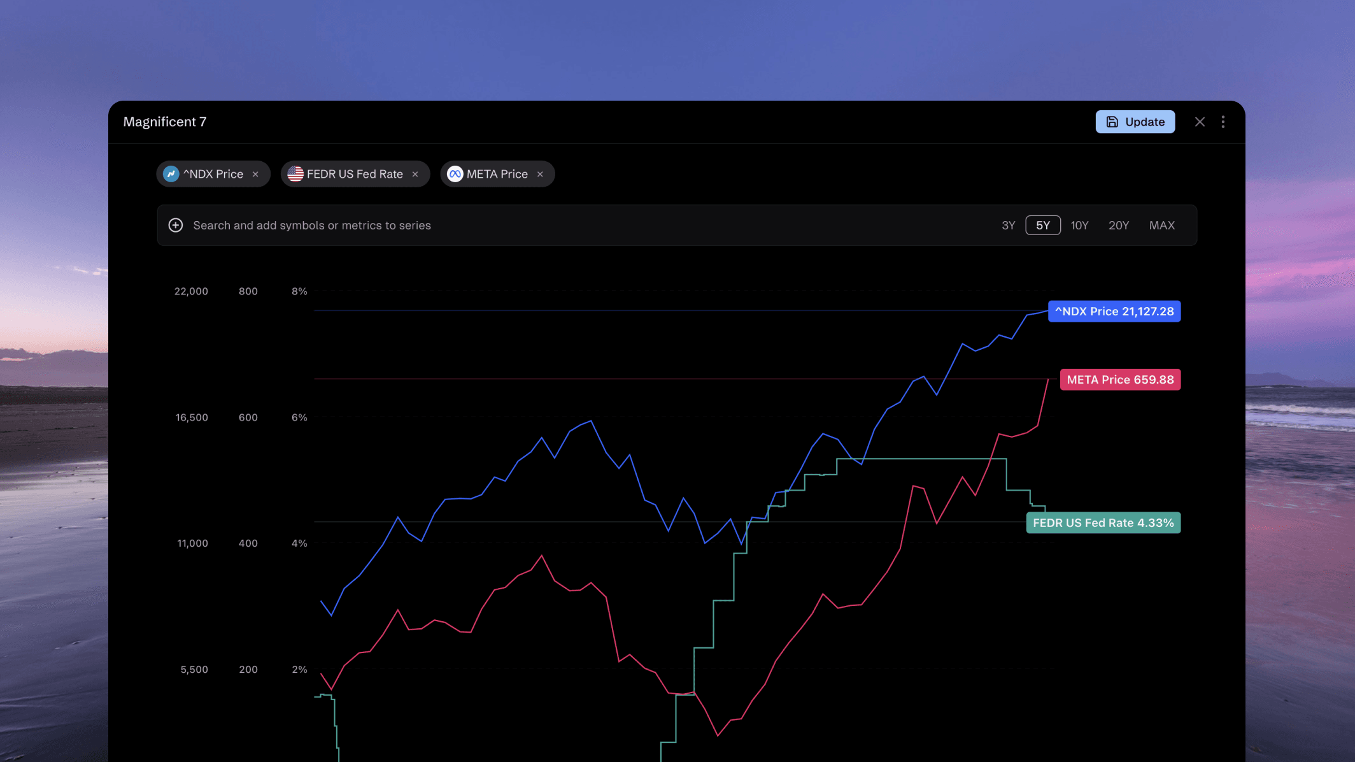
Task: Click the US flag icon on FEDR chip
Action: click(295, 174)
